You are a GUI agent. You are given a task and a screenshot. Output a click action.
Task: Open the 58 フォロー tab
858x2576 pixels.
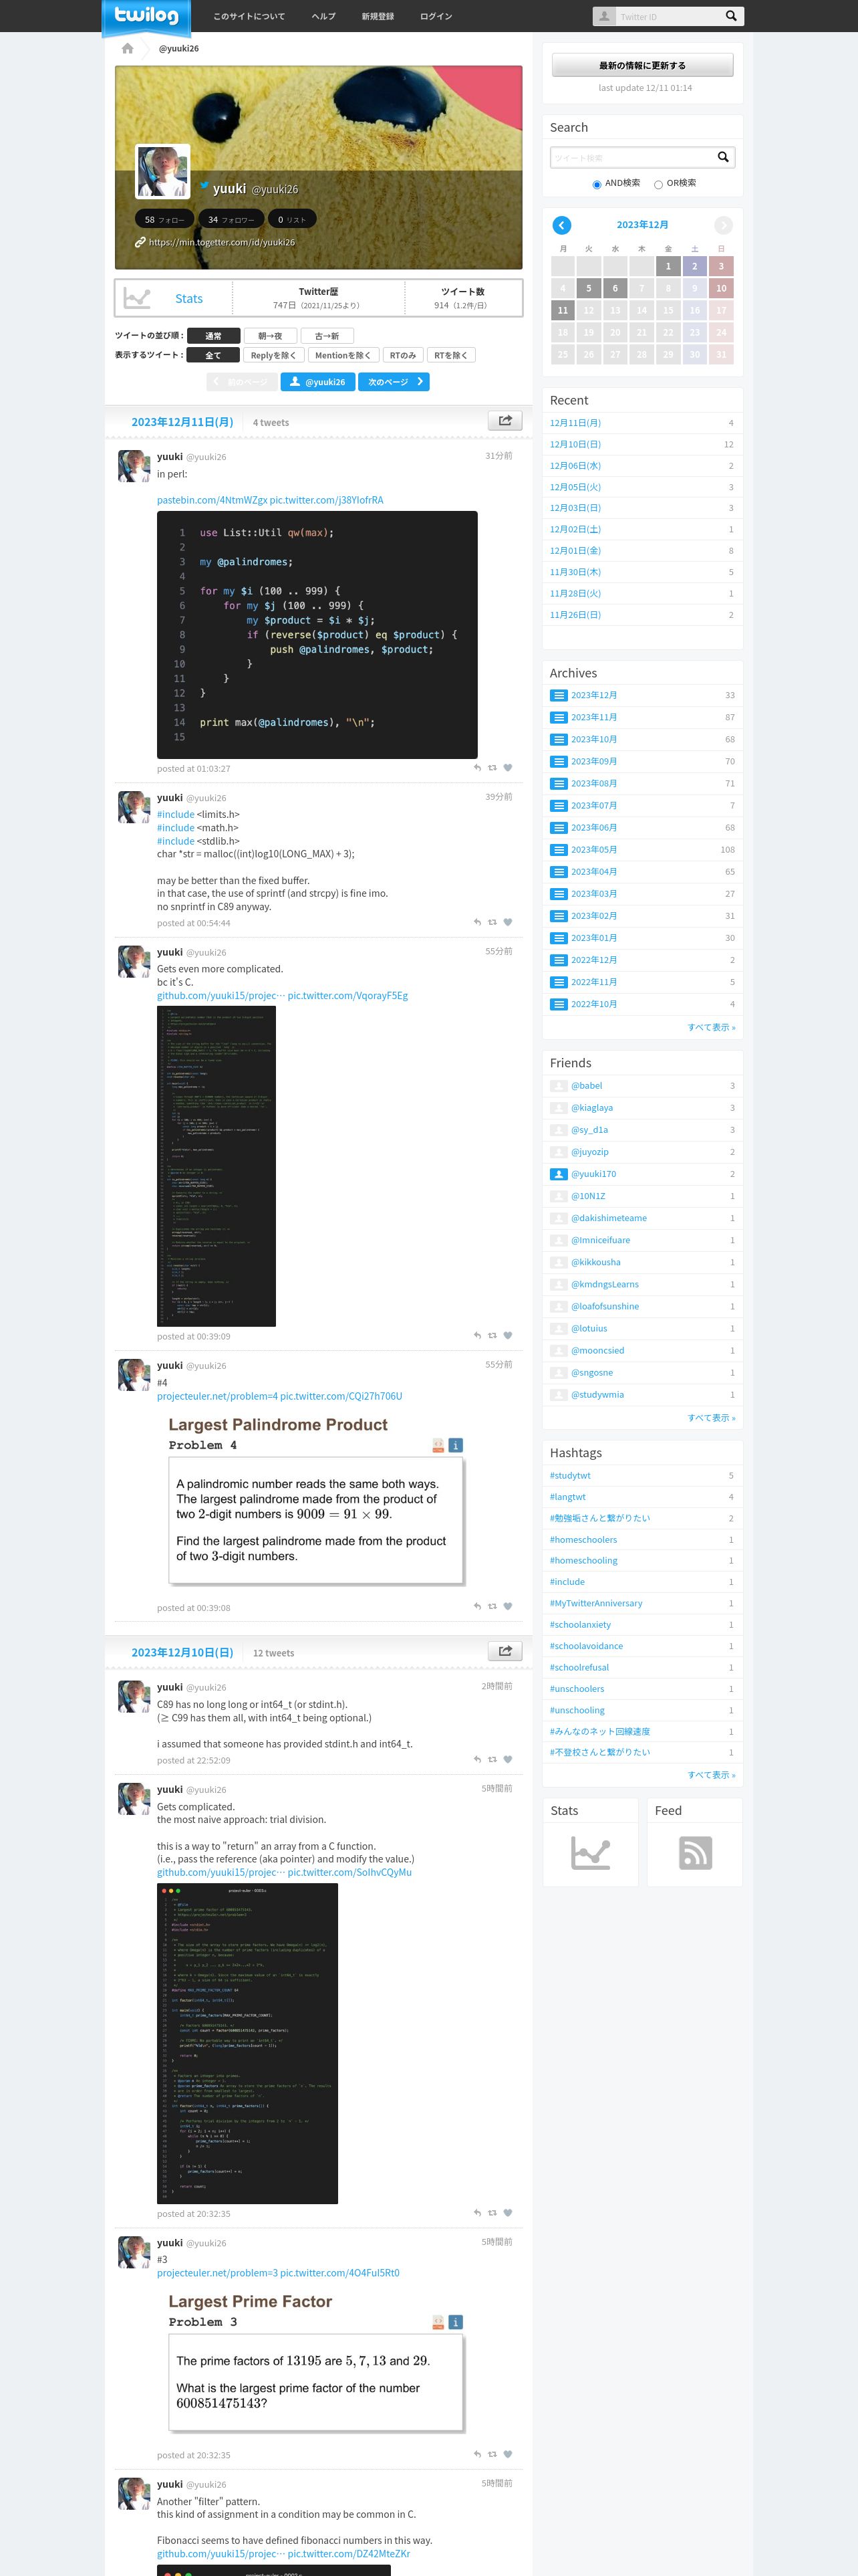coord(164,219)
